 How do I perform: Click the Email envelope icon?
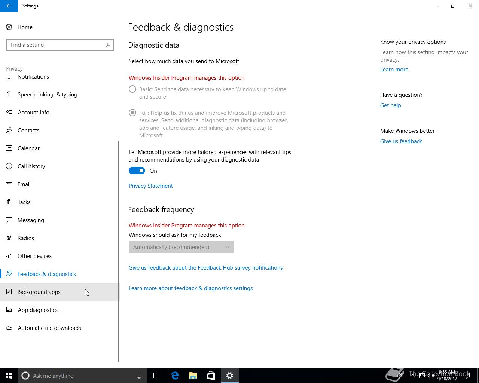[9, 184]
